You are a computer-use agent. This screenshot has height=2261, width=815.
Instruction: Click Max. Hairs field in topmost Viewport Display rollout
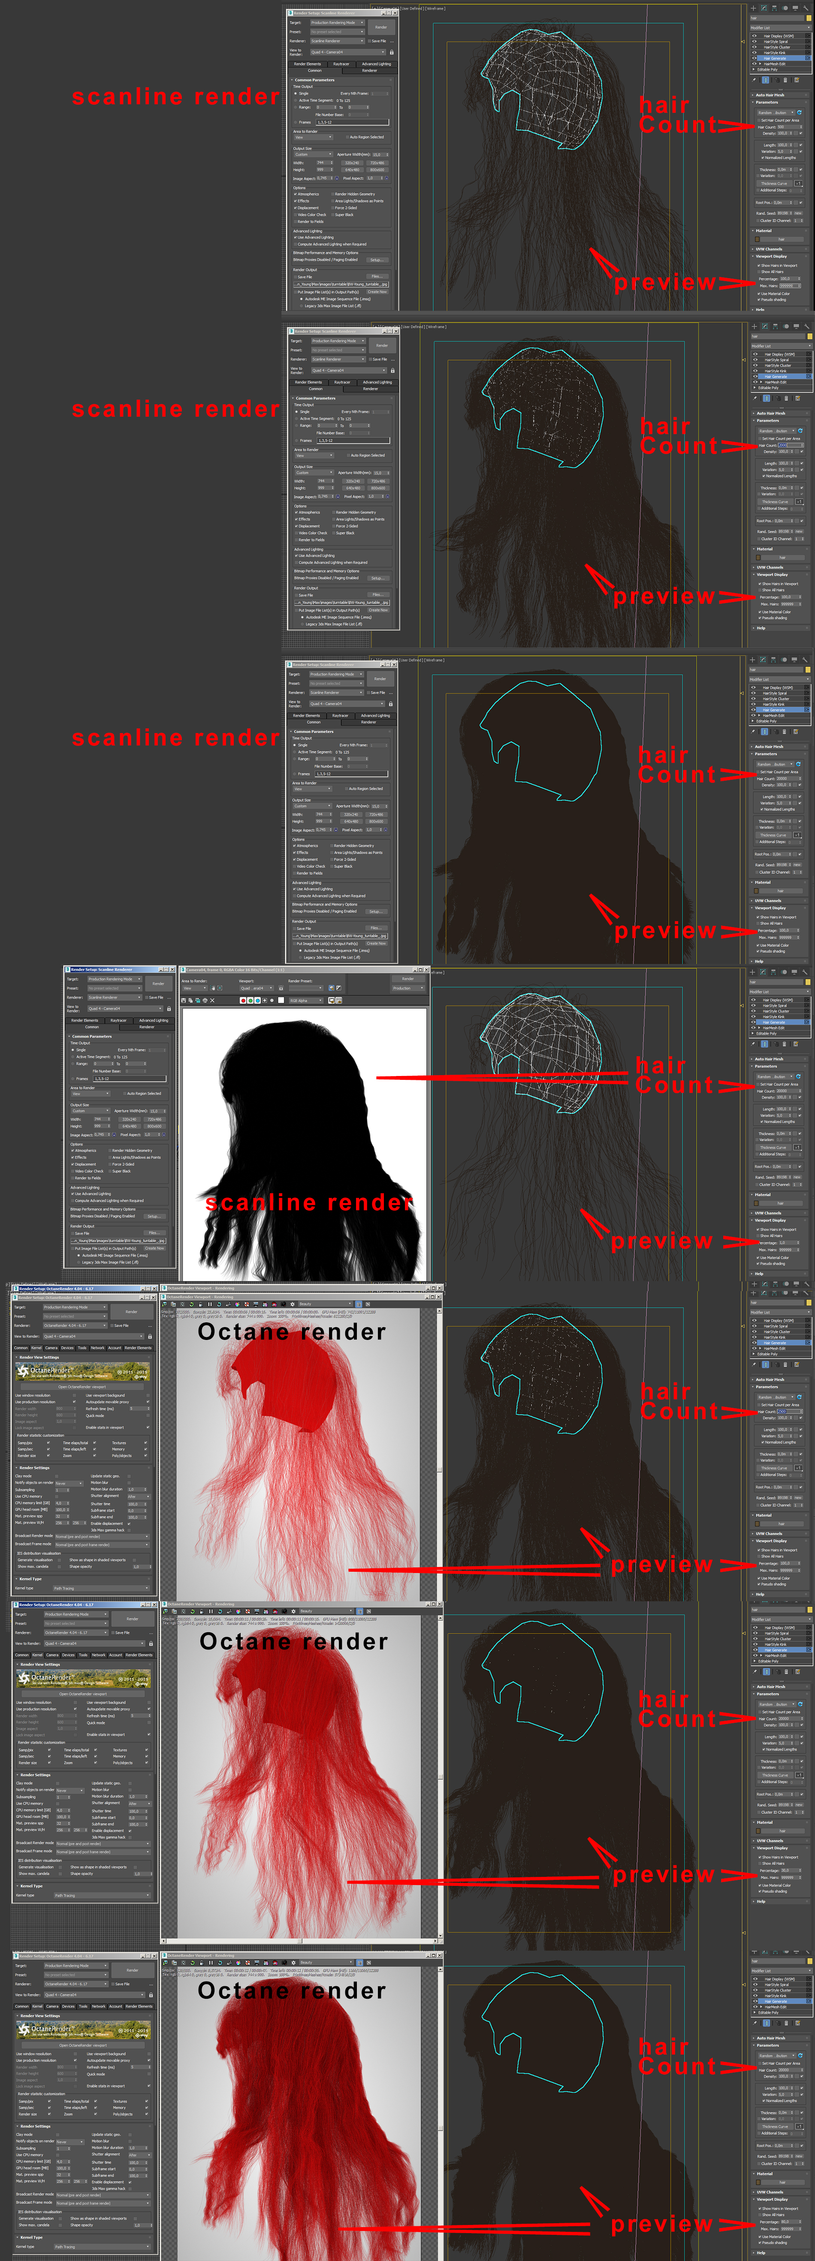[791, 285]
